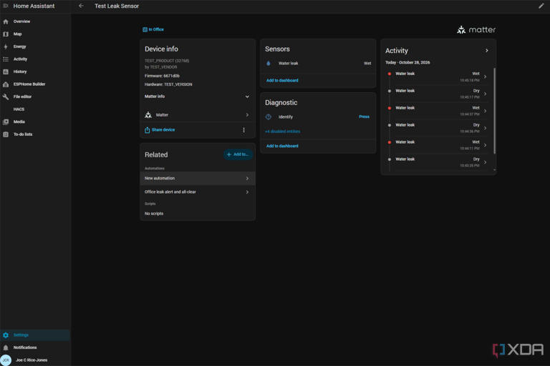Open the Map sidebar icon
550x366 pixels.
click(6, 34)
